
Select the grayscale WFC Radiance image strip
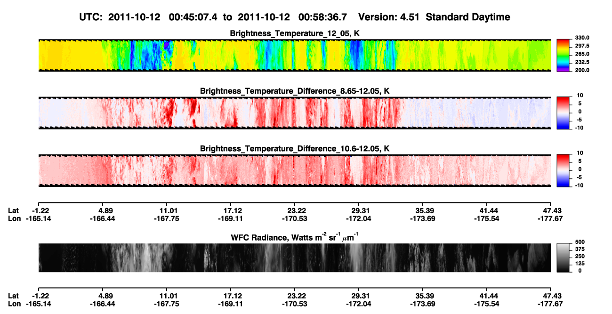tap(294, 258)
